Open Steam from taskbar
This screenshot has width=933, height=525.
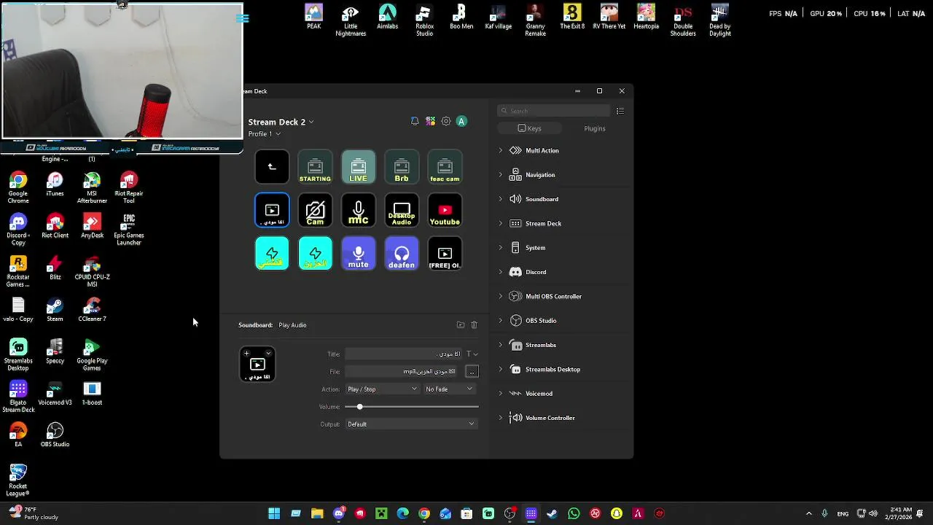(x=552, y=513)
